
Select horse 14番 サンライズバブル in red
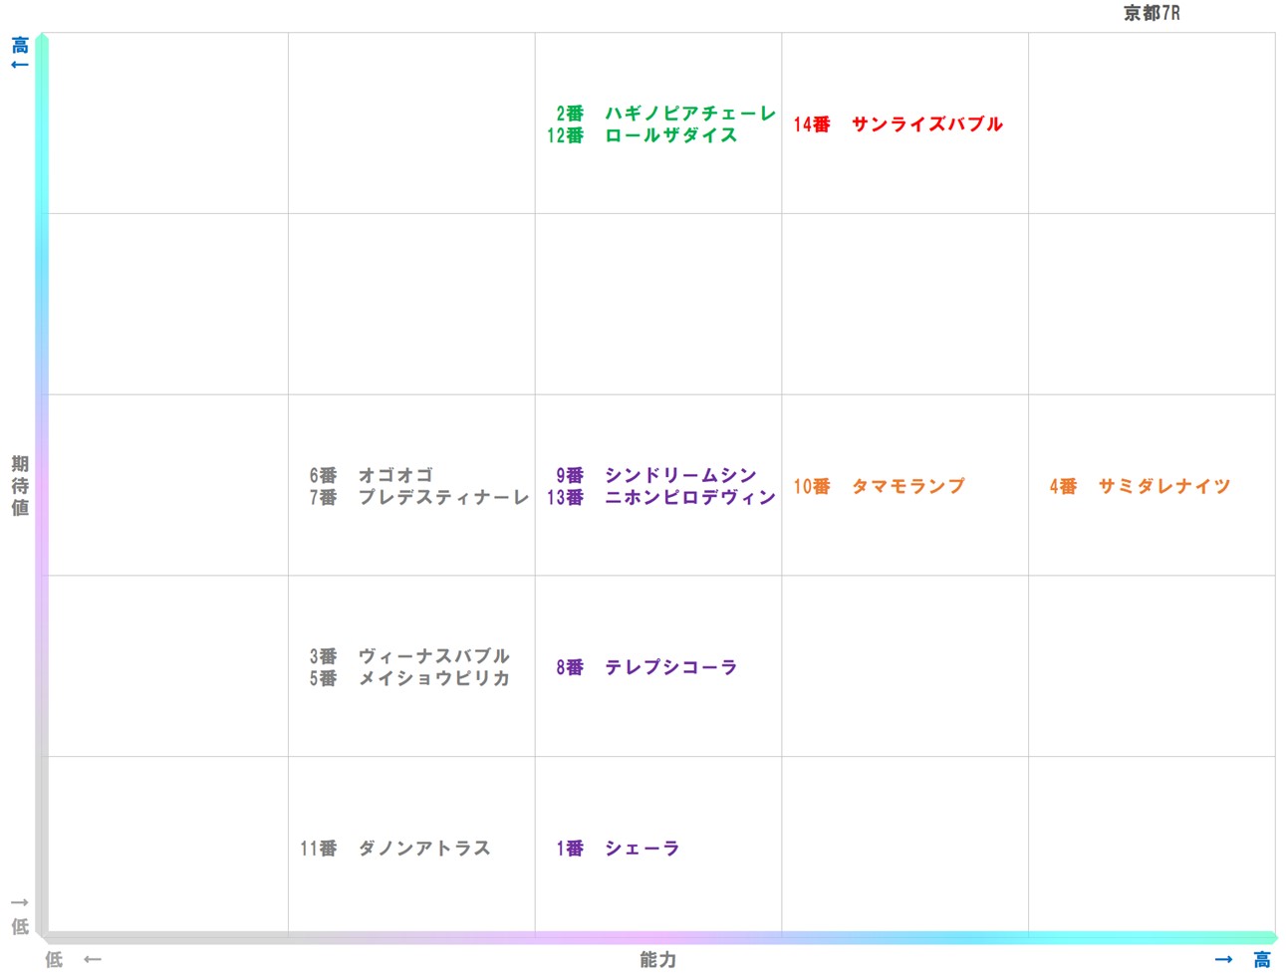point(898,124)
